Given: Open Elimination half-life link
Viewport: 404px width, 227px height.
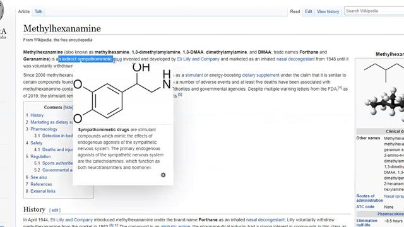Looking at the screenshot, I should (367, 223).
